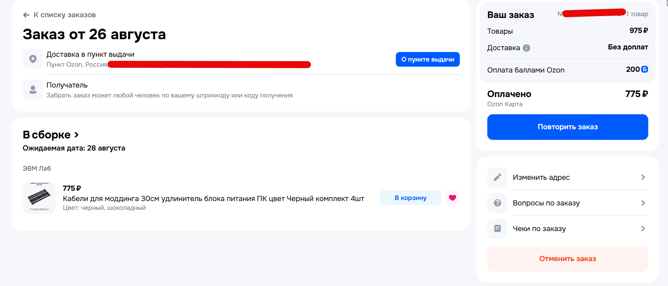This screenshot has height=286, width=668.
Task: Open the "Кабели для моддинга" product title link
Action: click(213, 198)
